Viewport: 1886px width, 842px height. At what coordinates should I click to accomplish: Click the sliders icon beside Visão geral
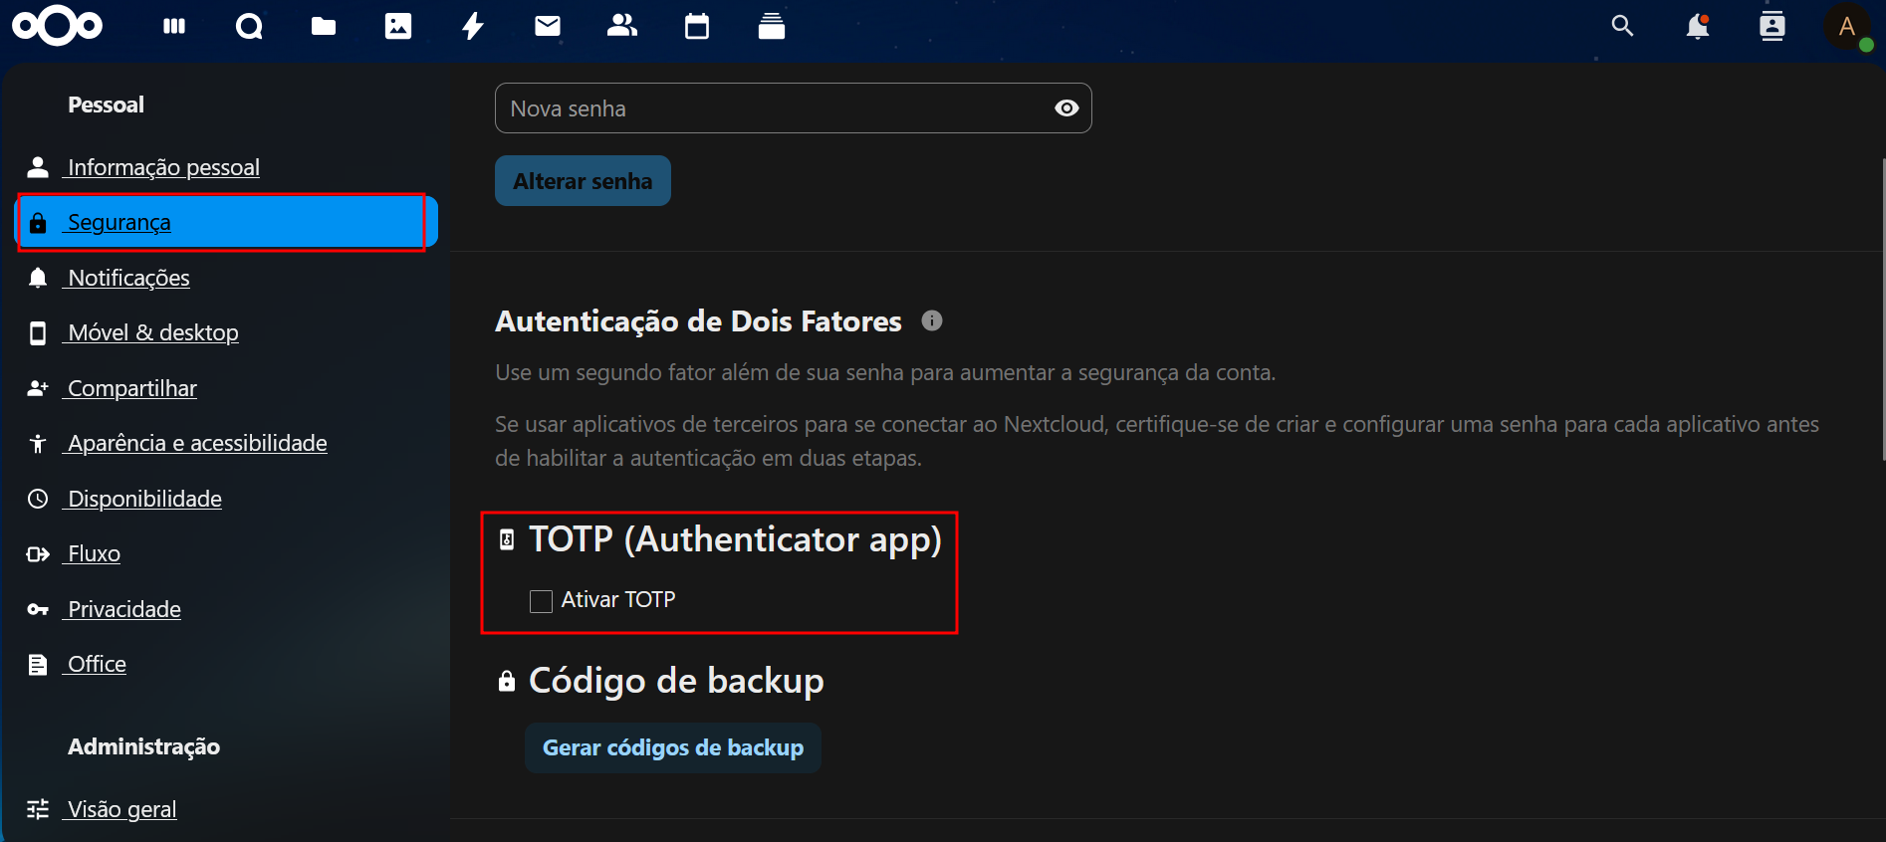(x=38, y=809)
